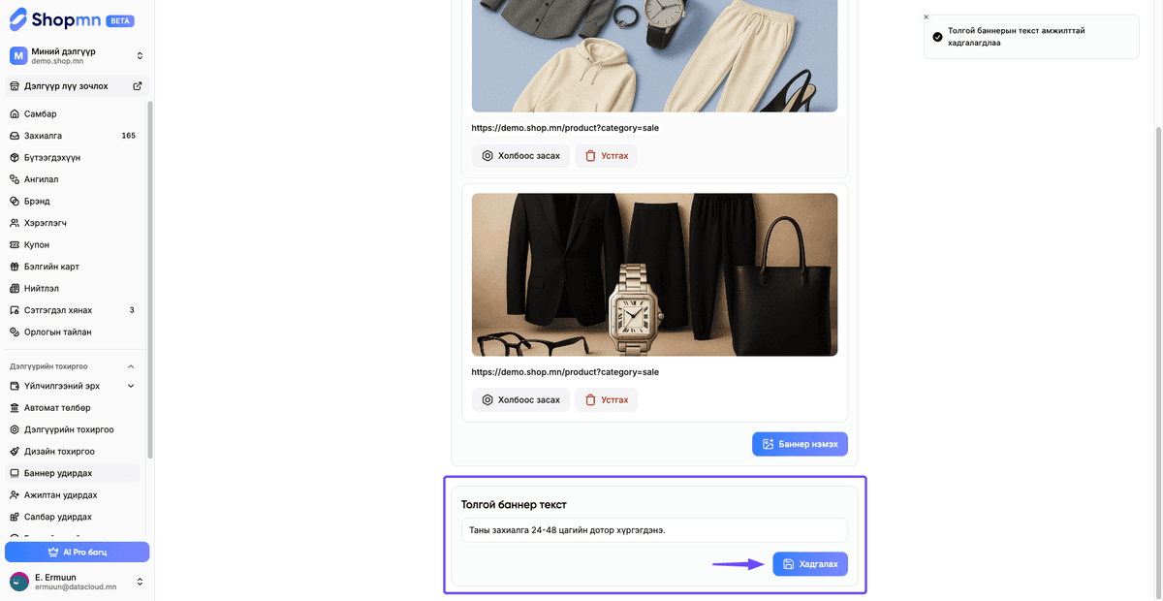The width and height of the screenshot is (1163, 601).
Task: Click Устгах on the black suit banner
Action: click(x=607, y=399)
